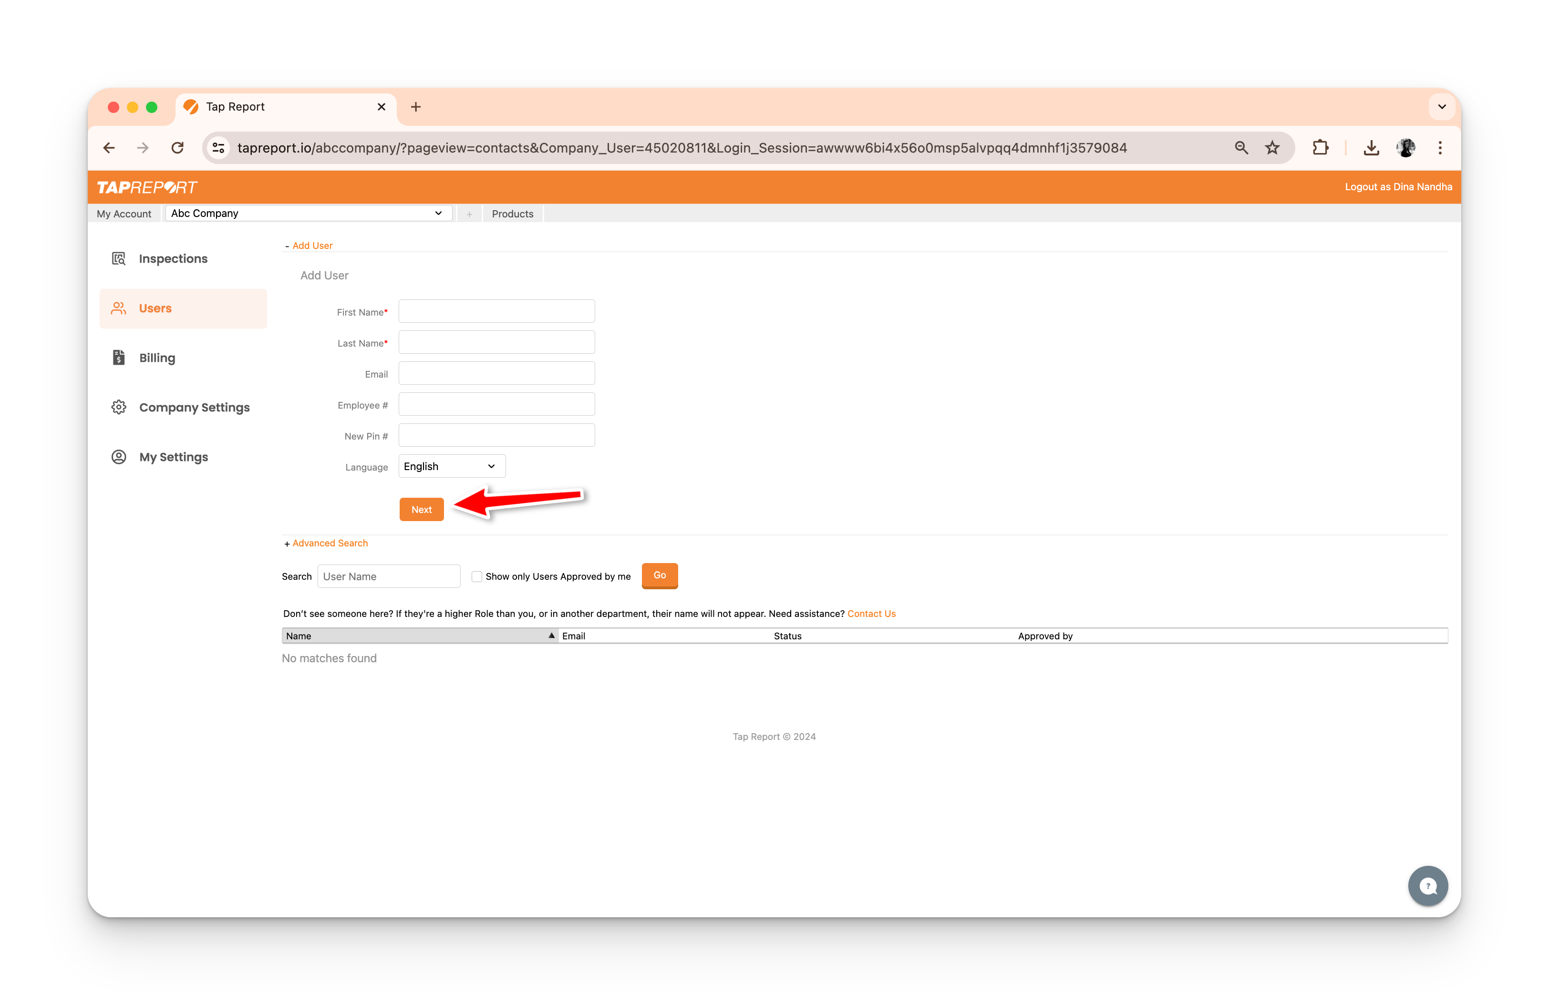Click the Contact Us link

pyautogui.click(x=871, y=614)
